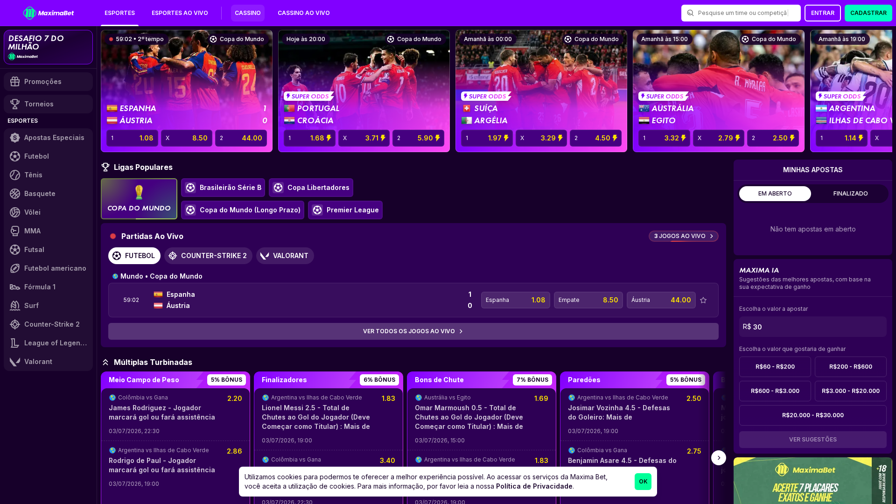This screenshot has width=896, height=504.
Task: Switch to Finalizado bets
Action: [851, 194]
